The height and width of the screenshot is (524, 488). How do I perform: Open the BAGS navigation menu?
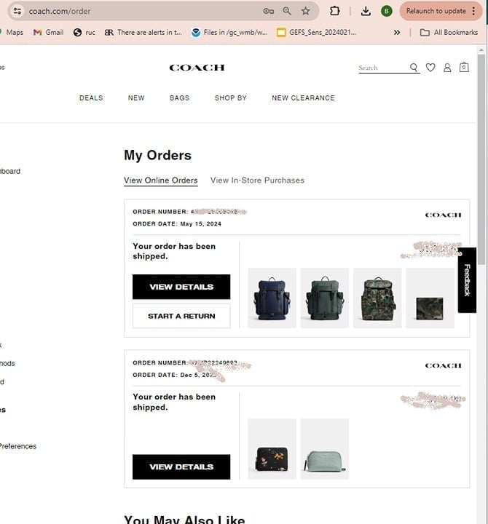[x=179, y=98]
